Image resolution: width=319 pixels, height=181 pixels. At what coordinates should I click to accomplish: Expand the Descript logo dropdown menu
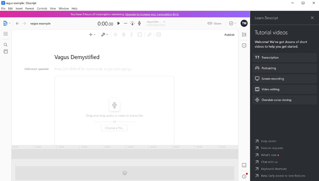[7, 23]
